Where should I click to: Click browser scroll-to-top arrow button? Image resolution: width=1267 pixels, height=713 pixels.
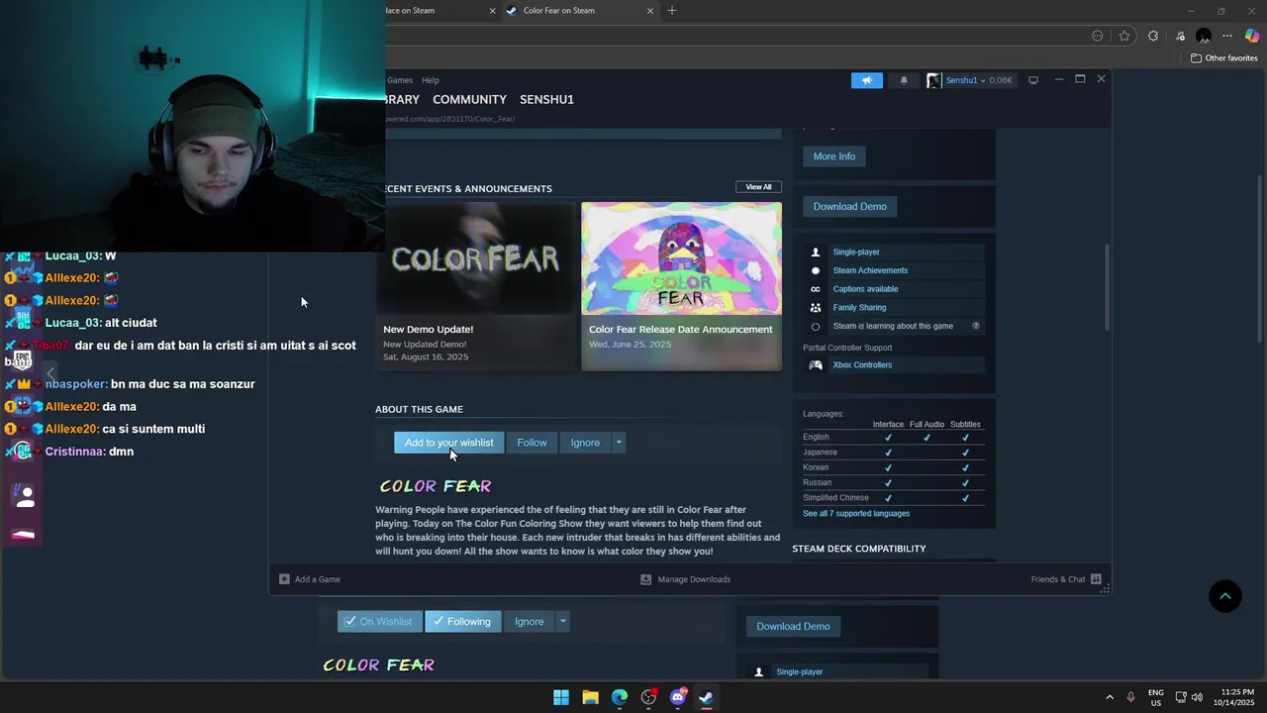click(1225, 595)
